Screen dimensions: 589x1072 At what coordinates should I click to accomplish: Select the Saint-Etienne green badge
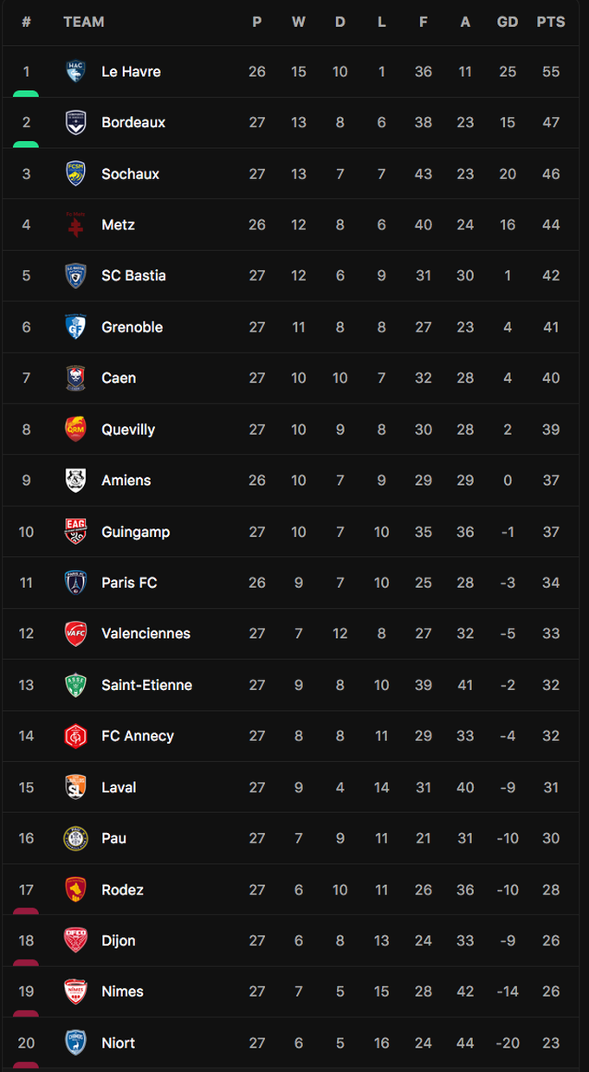75,685
